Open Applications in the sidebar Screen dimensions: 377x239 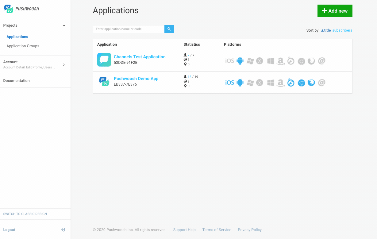pyautogui.click(x=17, y=37)
